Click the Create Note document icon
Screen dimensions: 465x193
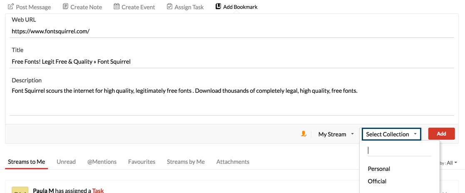[x=65, y=7]
